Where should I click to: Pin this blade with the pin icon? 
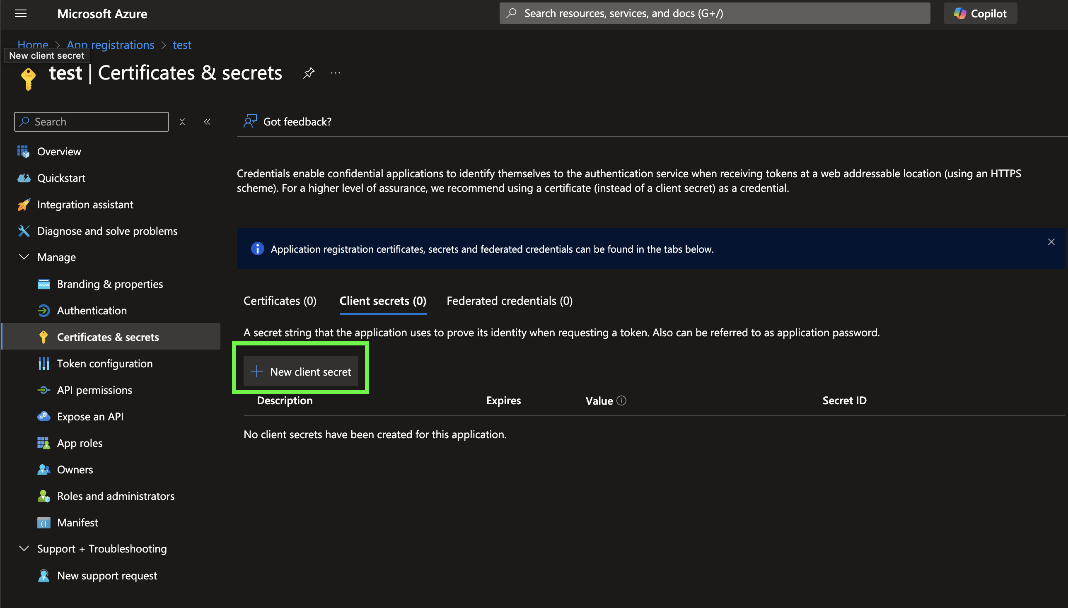[309, 73]
